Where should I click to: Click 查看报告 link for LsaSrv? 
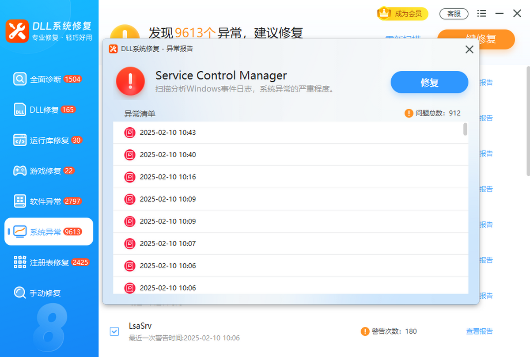480,331
